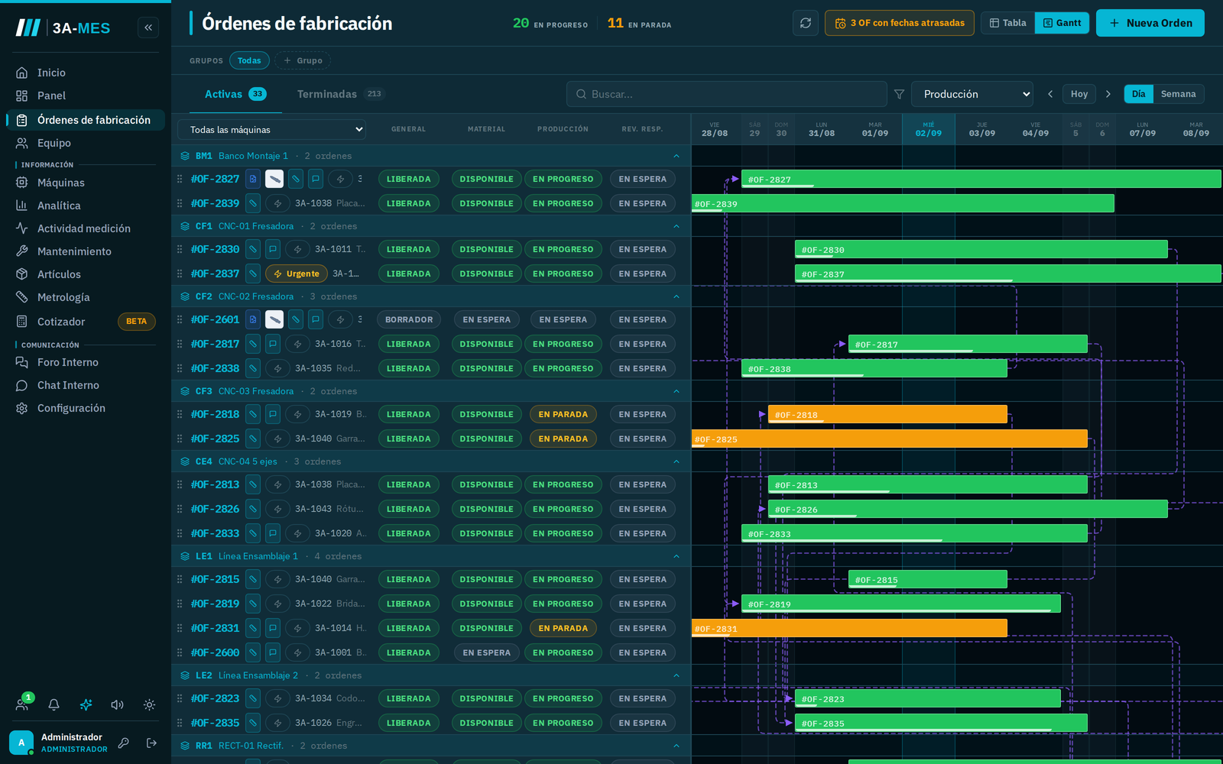The image size is (1223, 764).
Task: Click drag handle icon of #OF-2818
Action: 180,414
